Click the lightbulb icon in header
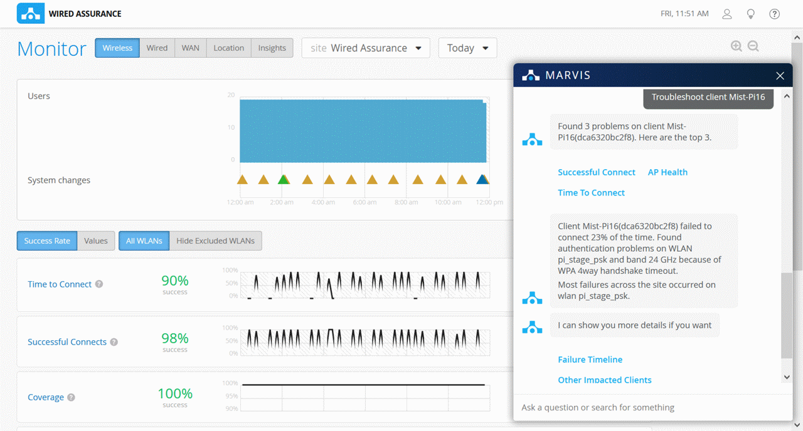 (750, 14)
